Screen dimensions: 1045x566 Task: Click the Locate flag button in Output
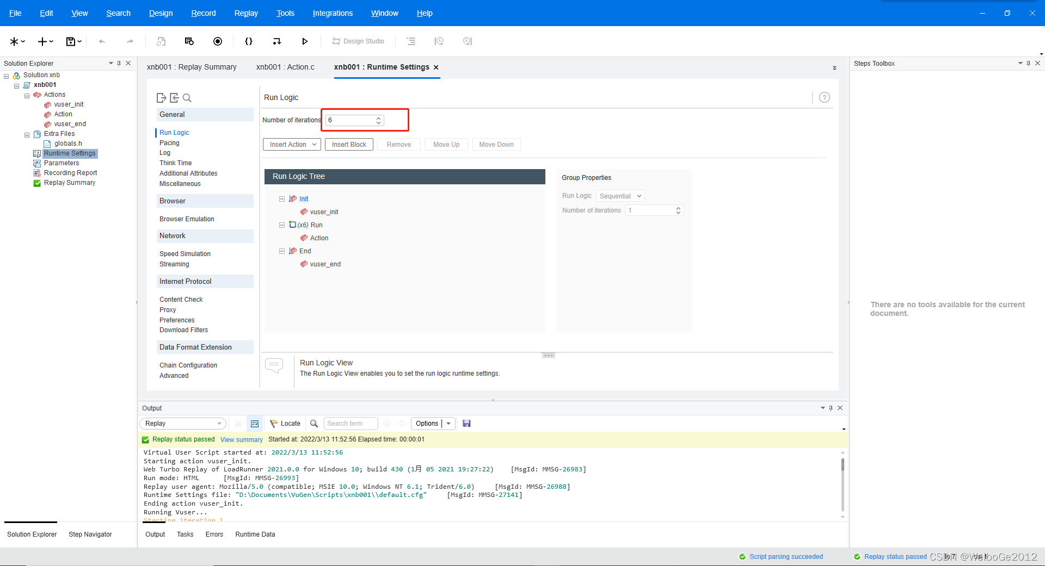click(x=285, y=424)
